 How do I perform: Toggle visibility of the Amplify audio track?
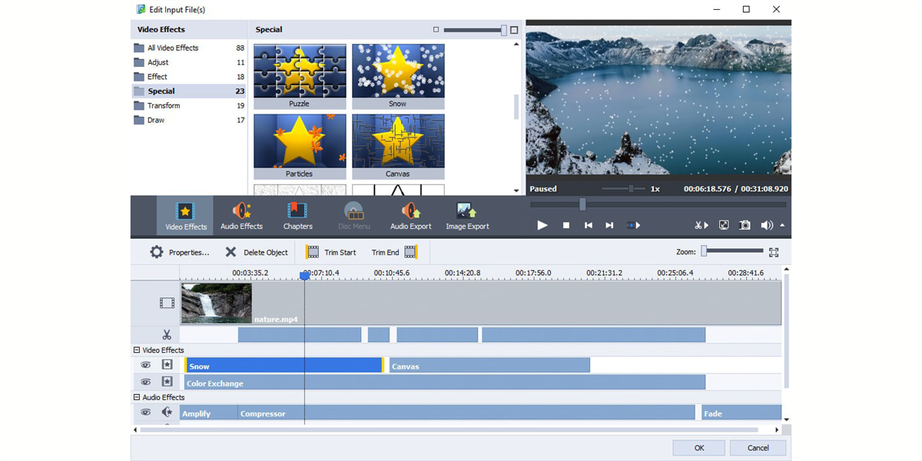point(145,413)
